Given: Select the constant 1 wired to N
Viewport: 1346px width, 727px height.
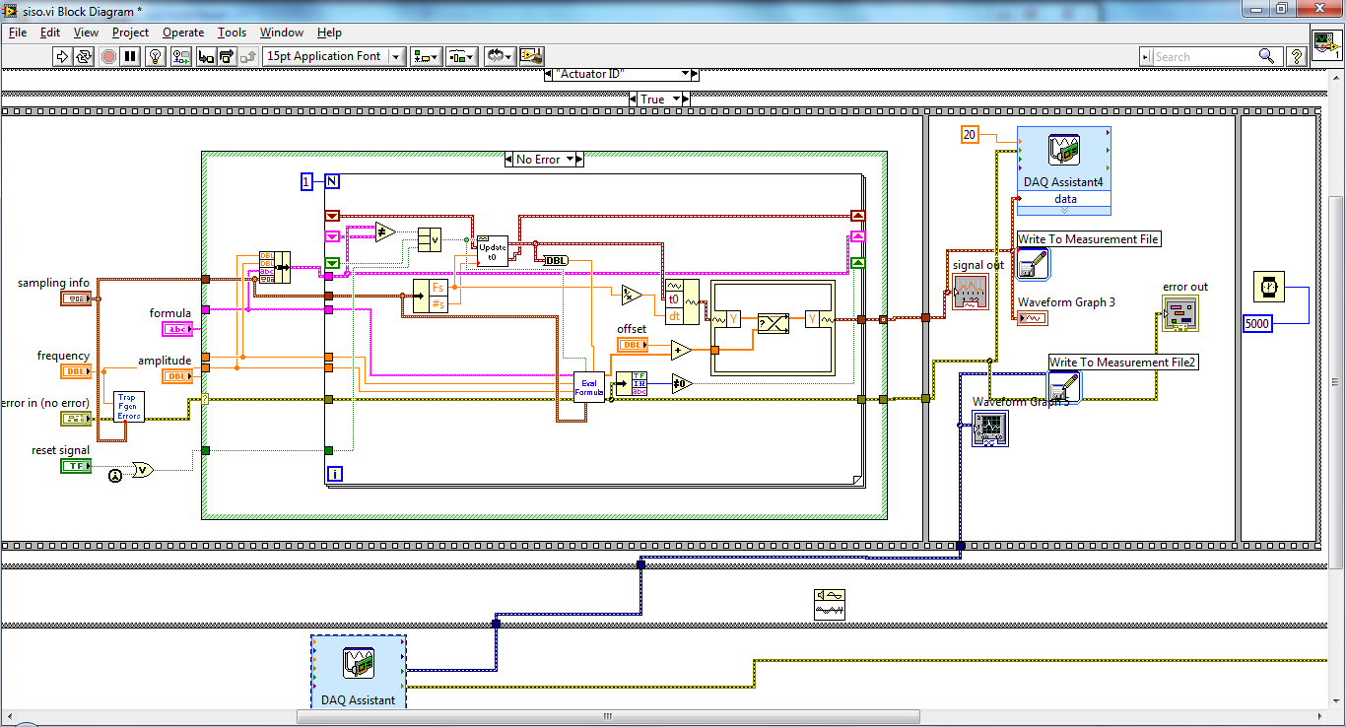Looking at the screenshot, I should point(306,181).
